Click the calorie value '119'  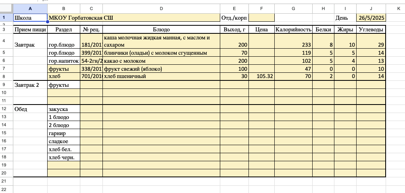click(x=293, y=53)
